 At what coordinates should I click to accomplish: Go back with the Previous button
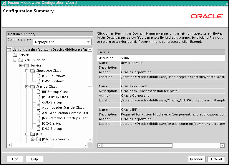point(197,159)
